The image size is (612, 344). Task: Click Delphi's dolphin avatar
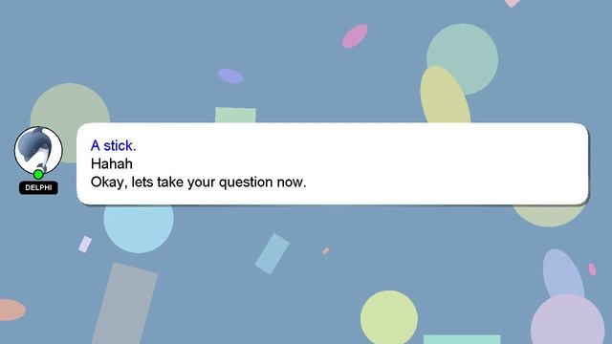pos(38,151)
